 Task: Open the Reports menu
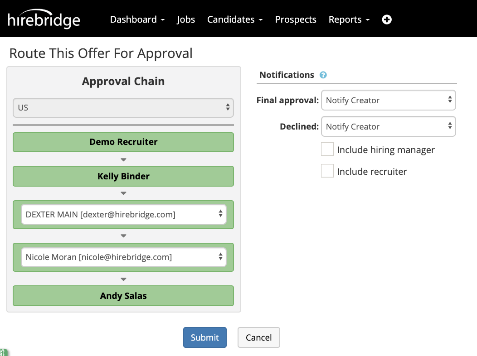[349, 19]
